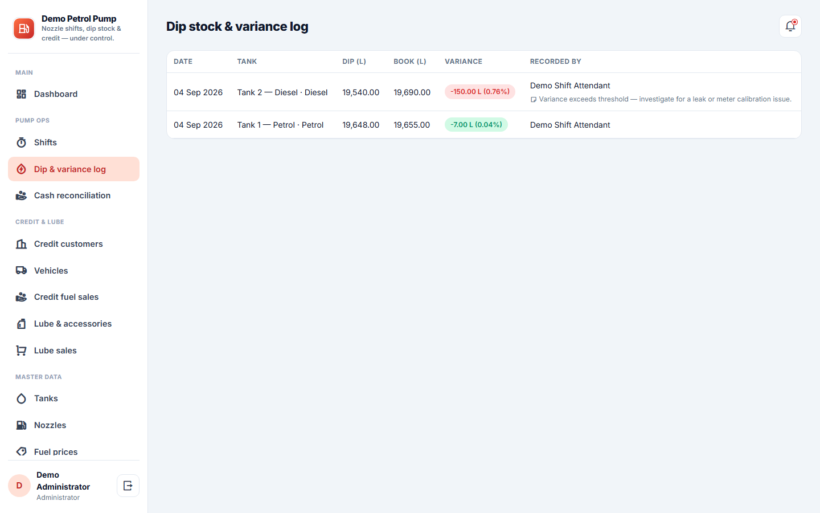Click the Lube & accessories bottle icon
The width and height of the screenshot is (820, 513).
[x=21, y=324]
